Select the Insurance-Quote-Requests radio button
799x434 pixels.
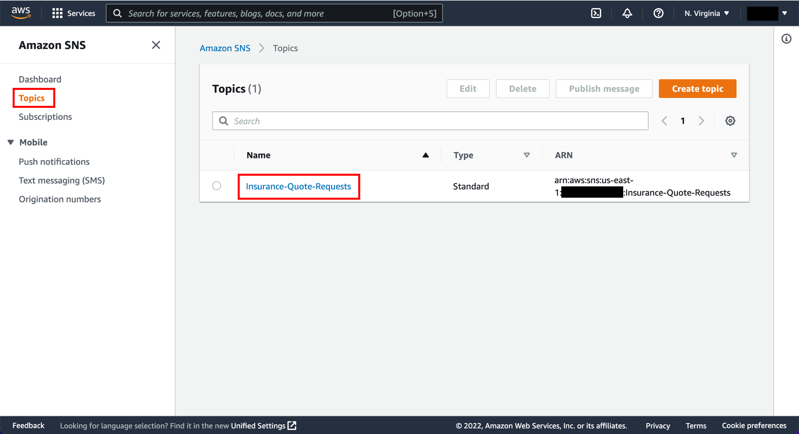(217, 186)
